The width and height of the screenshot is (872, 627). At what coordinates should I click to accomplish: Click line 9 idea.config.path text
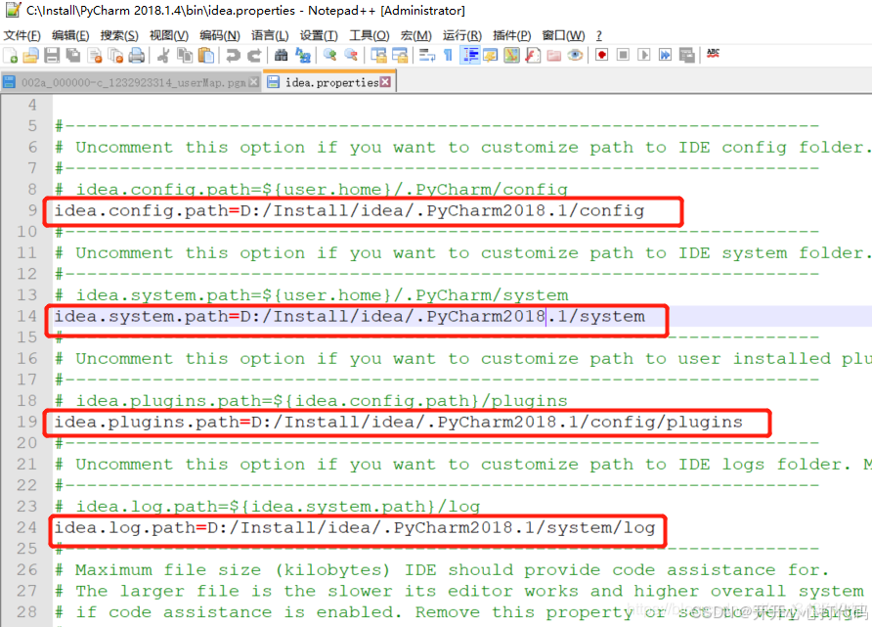pyautogui.click(x=349, y=211)
